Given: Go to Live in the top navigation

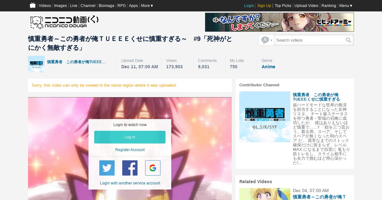Looking at the screenshot, I should [x=74, y=6].
